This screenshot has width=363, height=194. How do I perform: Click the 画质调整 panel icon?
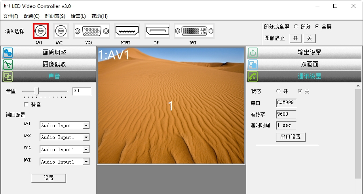8,53
